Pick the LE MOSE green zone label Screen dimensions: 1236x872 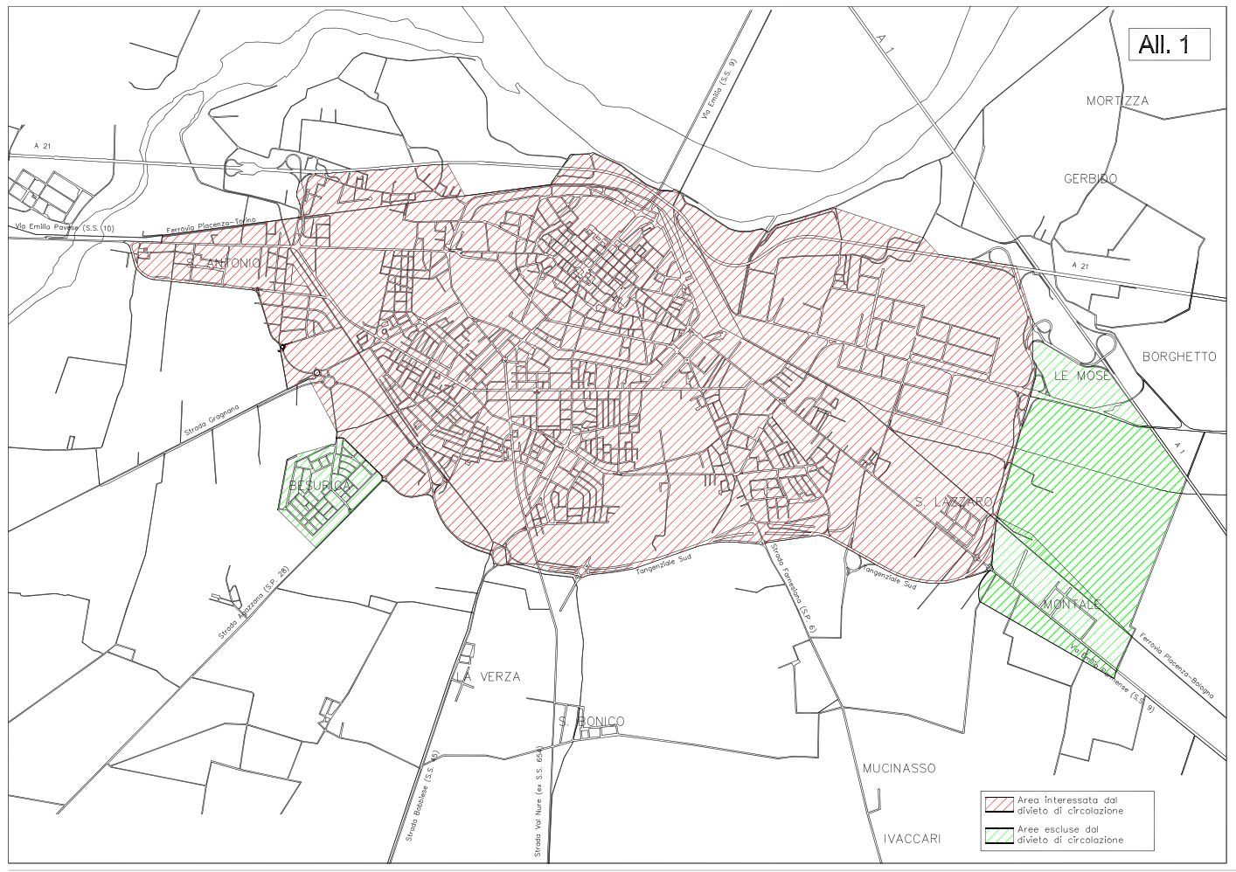pos(1081,376)
